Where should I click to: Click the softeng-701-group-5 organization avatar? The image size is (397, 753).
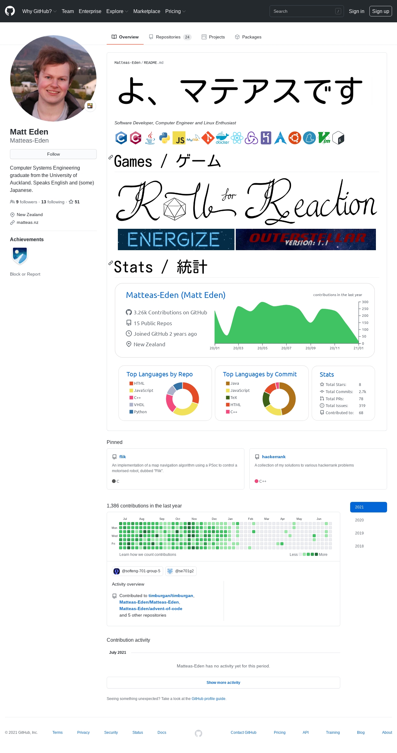117,571
